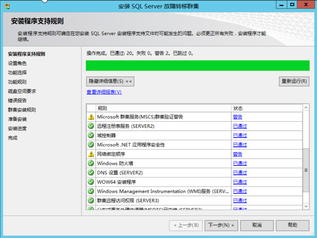Select 安装程序支持规则 step in left navigation

(x=27, y=54)
